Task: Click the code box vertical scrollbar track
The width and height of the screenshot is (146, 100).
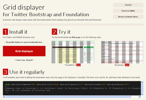Action: 142,88
